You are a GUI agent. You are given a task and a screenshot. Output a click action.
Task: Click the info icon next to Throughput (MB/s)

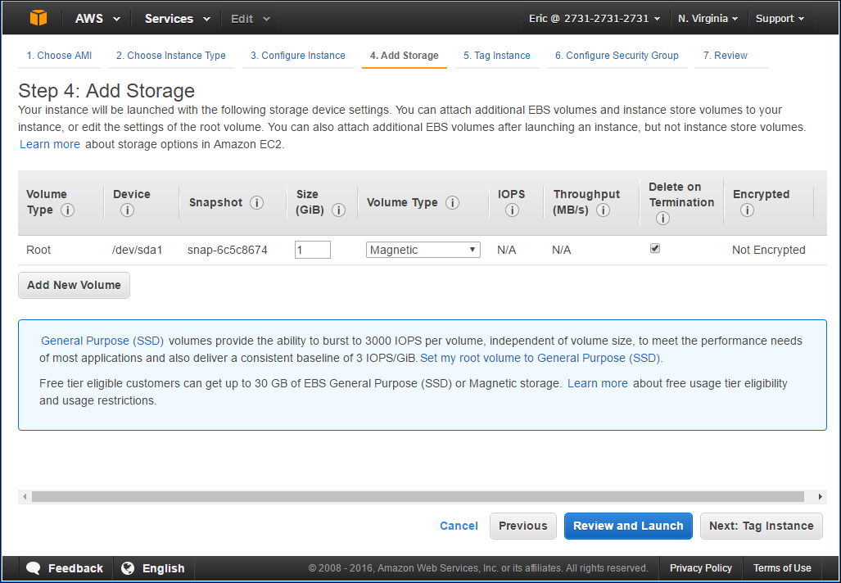coord(603,210)
